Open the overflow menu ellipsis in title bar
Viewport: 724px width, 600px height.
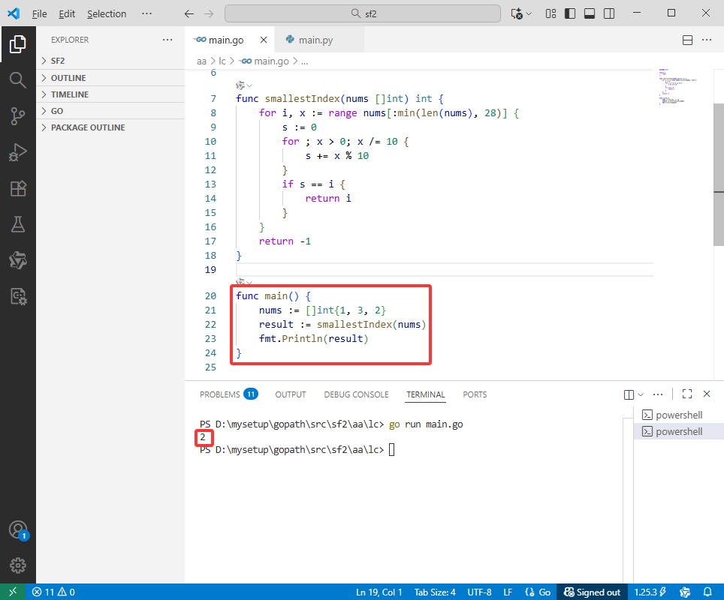[x=147, y=13]
